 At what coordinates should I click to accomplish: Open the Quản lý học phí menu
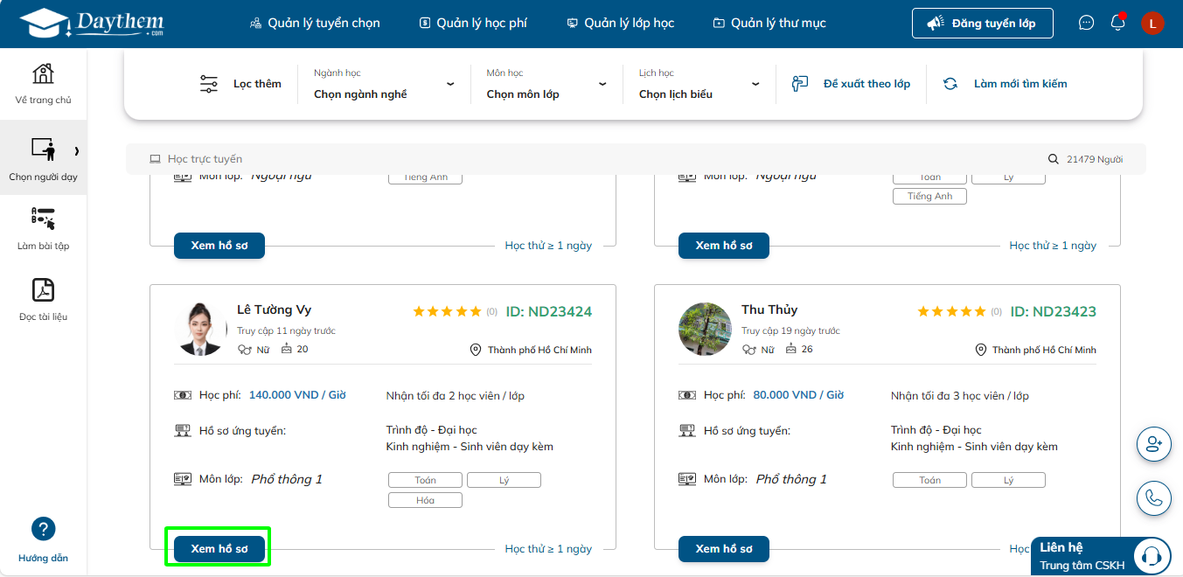click(473, 24)
